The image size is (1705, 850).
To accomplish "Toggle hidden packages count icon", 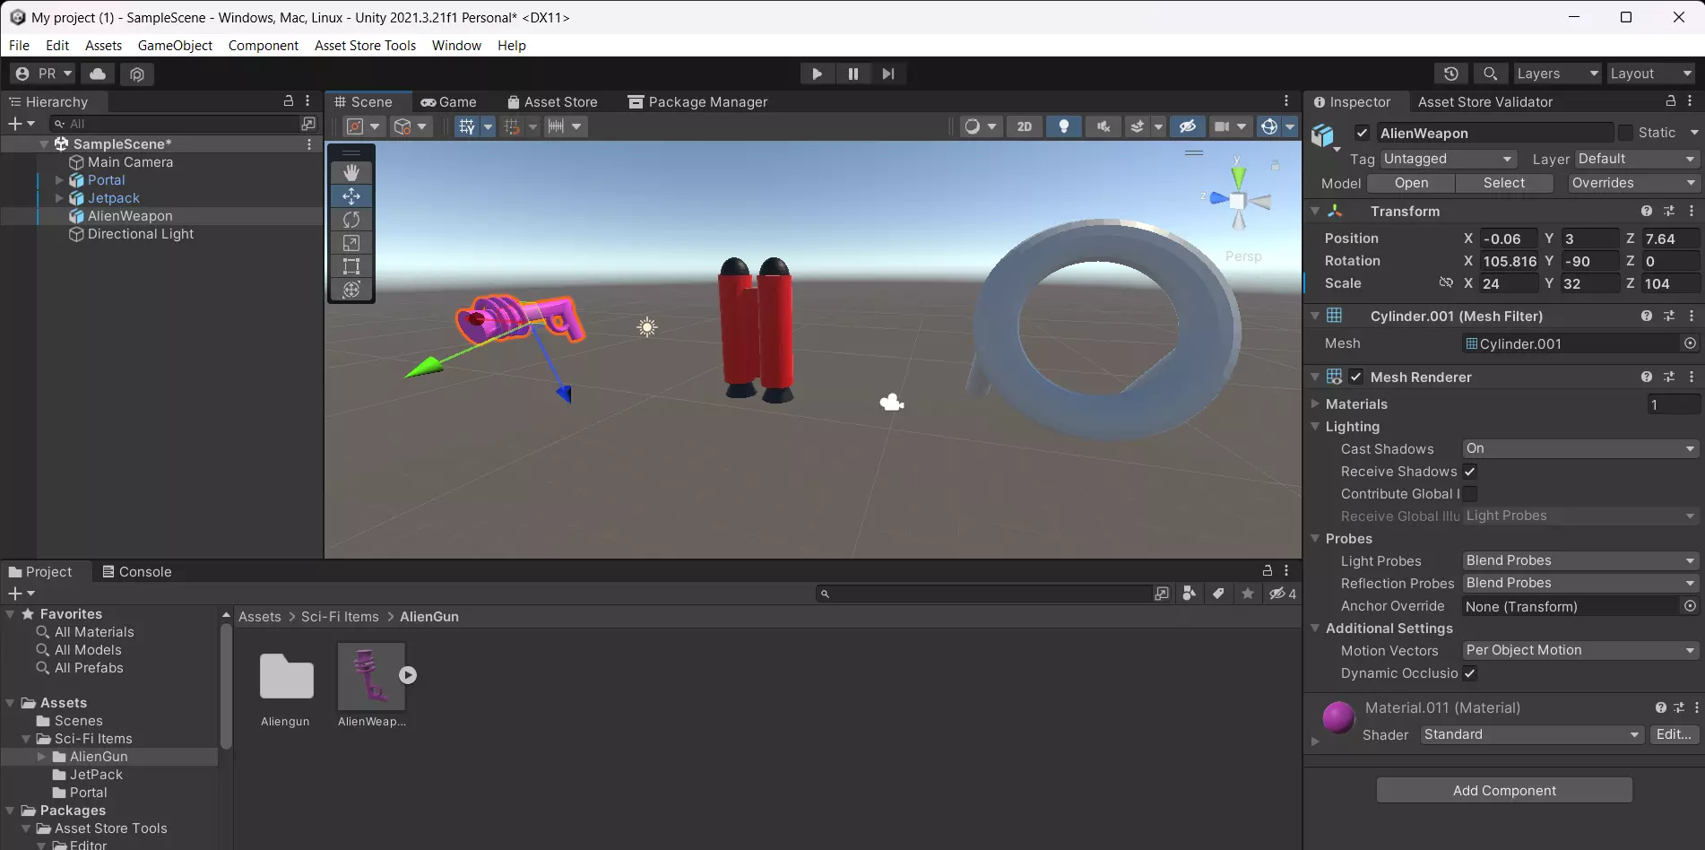I will [1283, 594].
